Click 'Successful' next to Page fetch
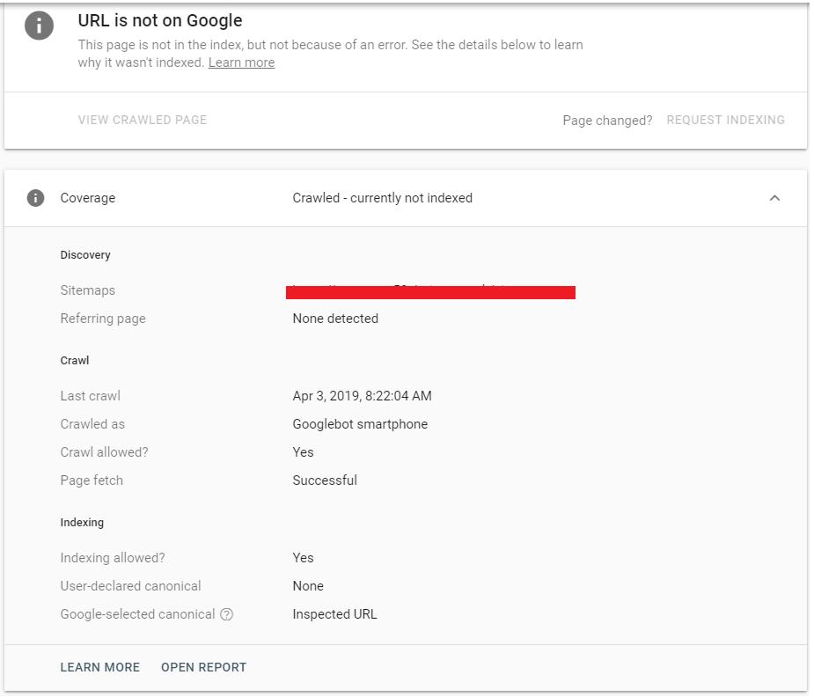 324,481
